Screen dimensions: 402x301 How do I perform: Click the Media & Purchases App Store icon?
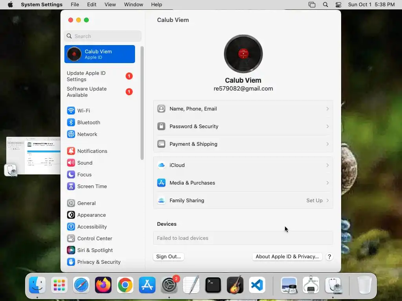(x=161, y=183)
